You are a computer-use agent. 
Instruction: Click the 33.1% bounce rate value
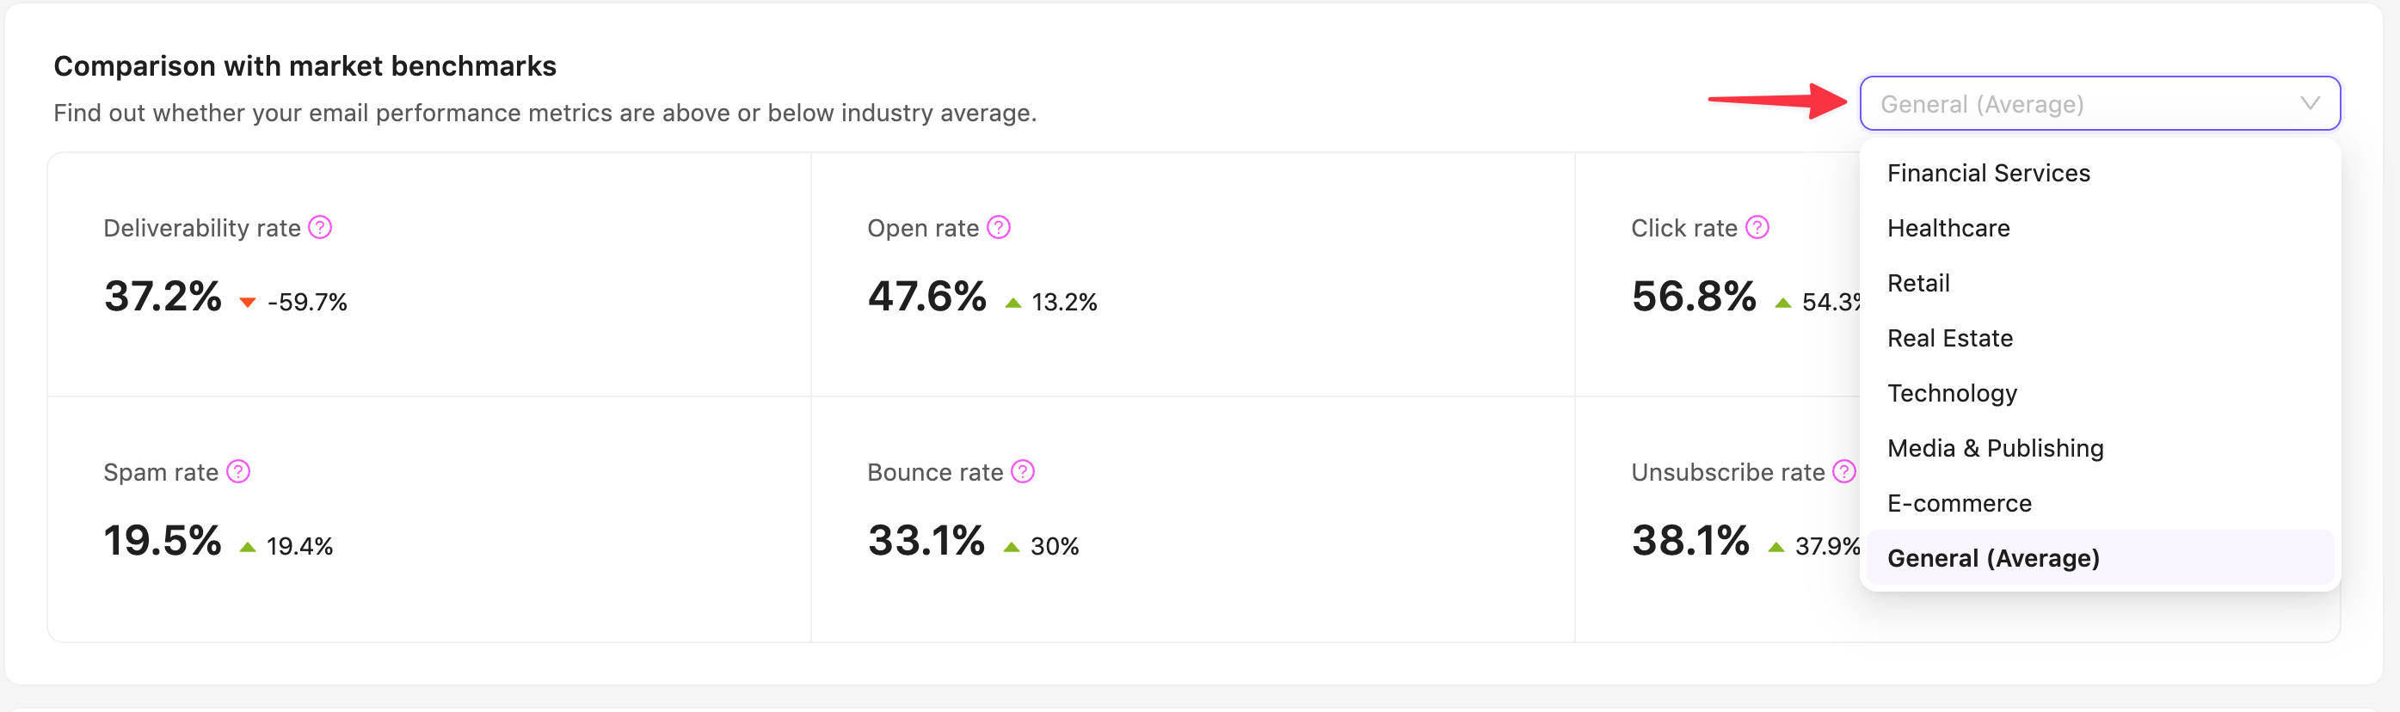click(926, 541)
